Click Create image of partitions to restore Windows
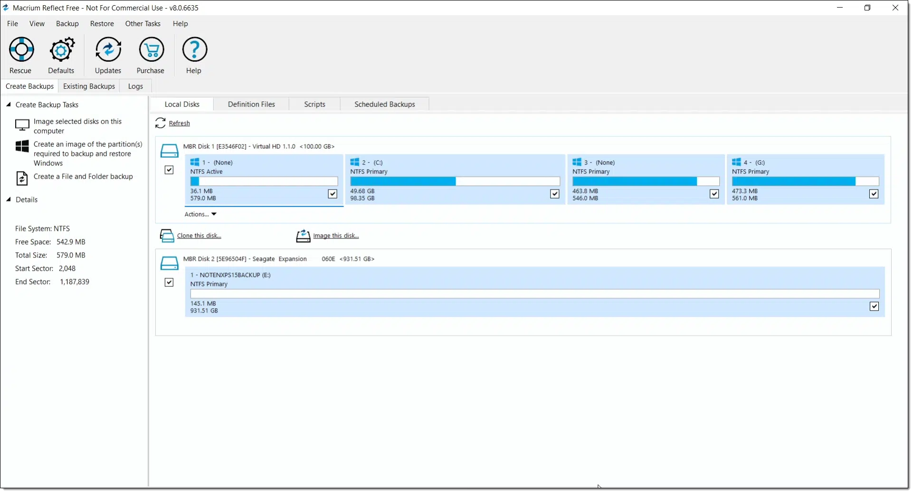Screen dimensions: 913x493 (x=88, y=154)
